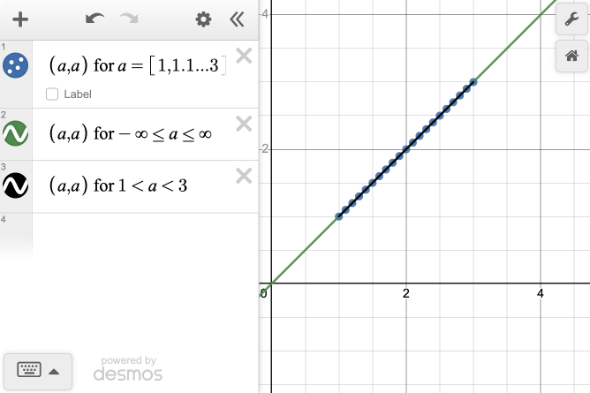Click the Add Item plus icon
590x393 pixels.
(x=21, y=19)
